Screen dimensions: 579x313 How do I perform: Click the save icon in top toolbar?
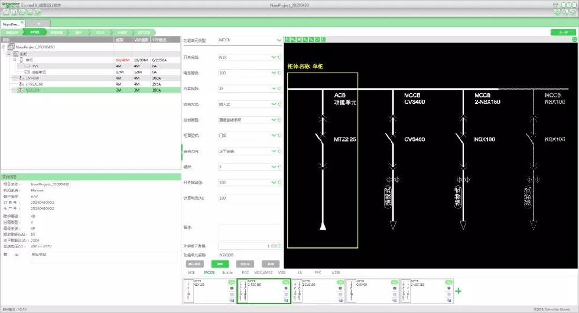point(30,12)
